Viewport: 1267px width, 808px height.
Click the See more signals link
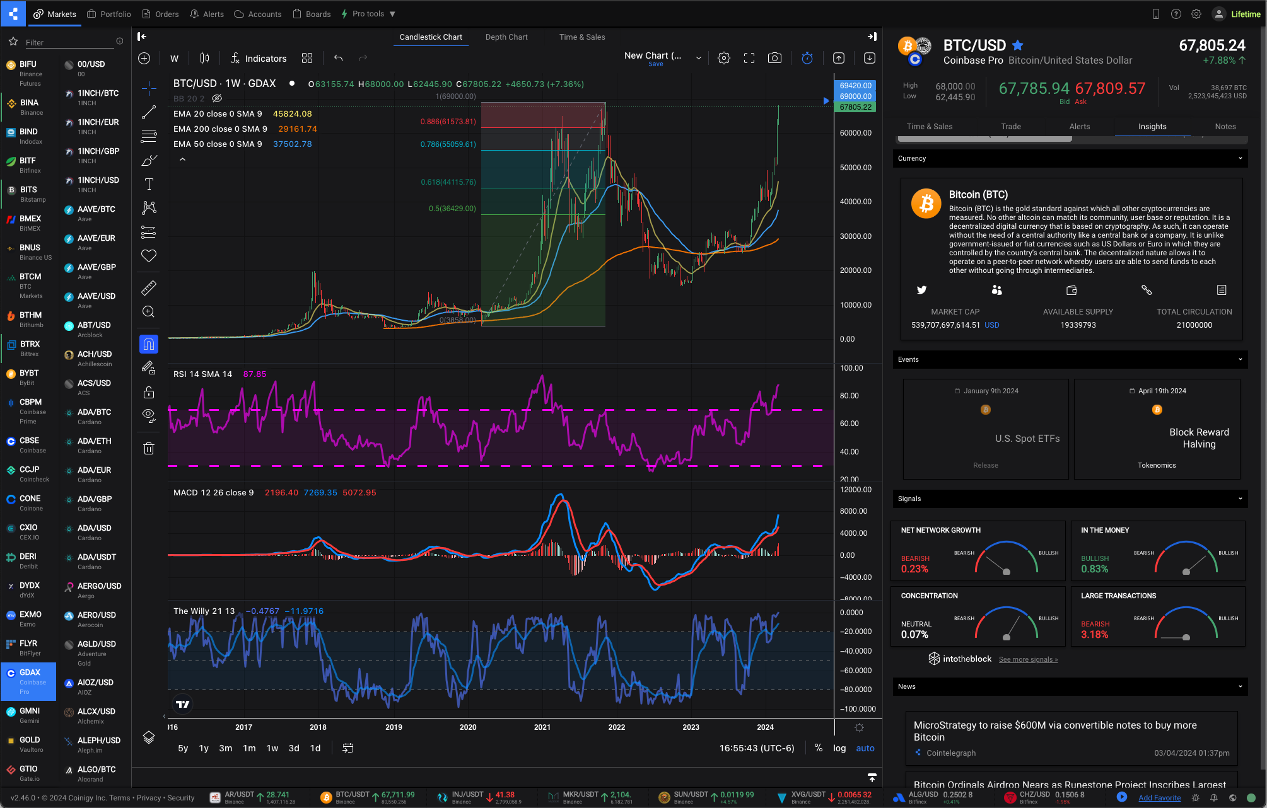[x=1028, y=659]
